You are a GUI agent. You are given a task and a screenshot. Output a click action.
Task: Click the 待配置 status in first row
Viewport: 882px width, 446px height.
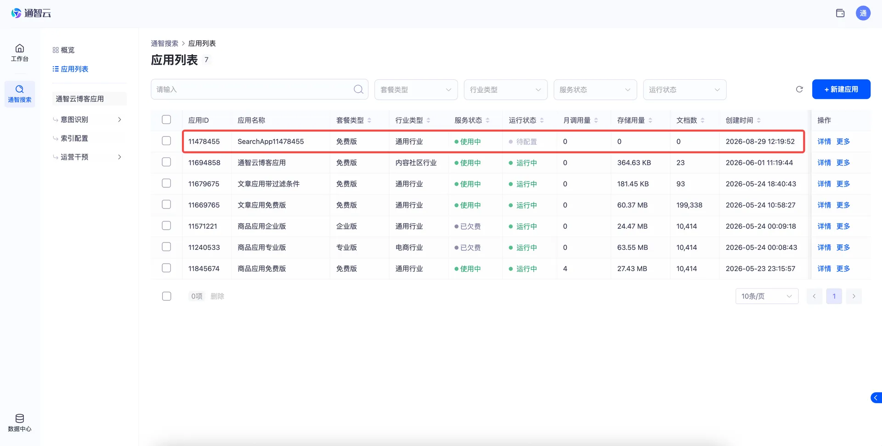click(523, 141)
